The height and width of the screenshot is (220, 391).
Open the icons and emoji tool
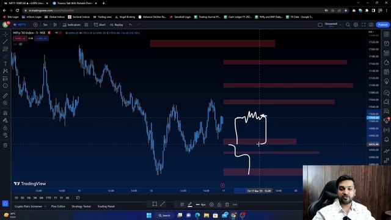[x=5, y=86]
